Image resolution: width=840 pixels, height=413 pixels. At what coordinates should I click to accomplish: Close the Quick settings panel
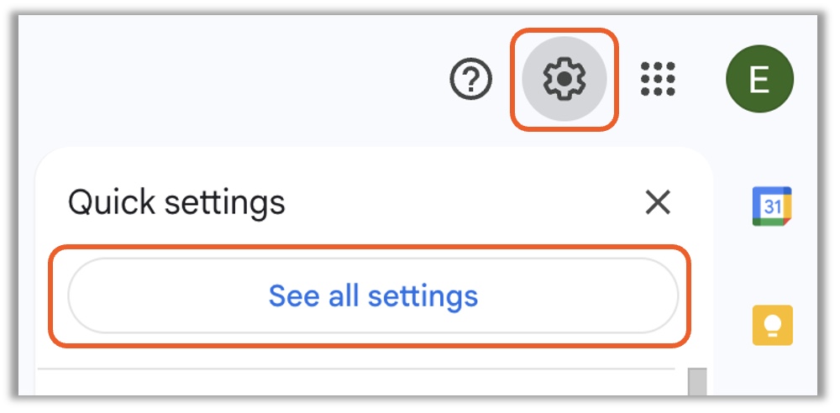coord(657,202)
